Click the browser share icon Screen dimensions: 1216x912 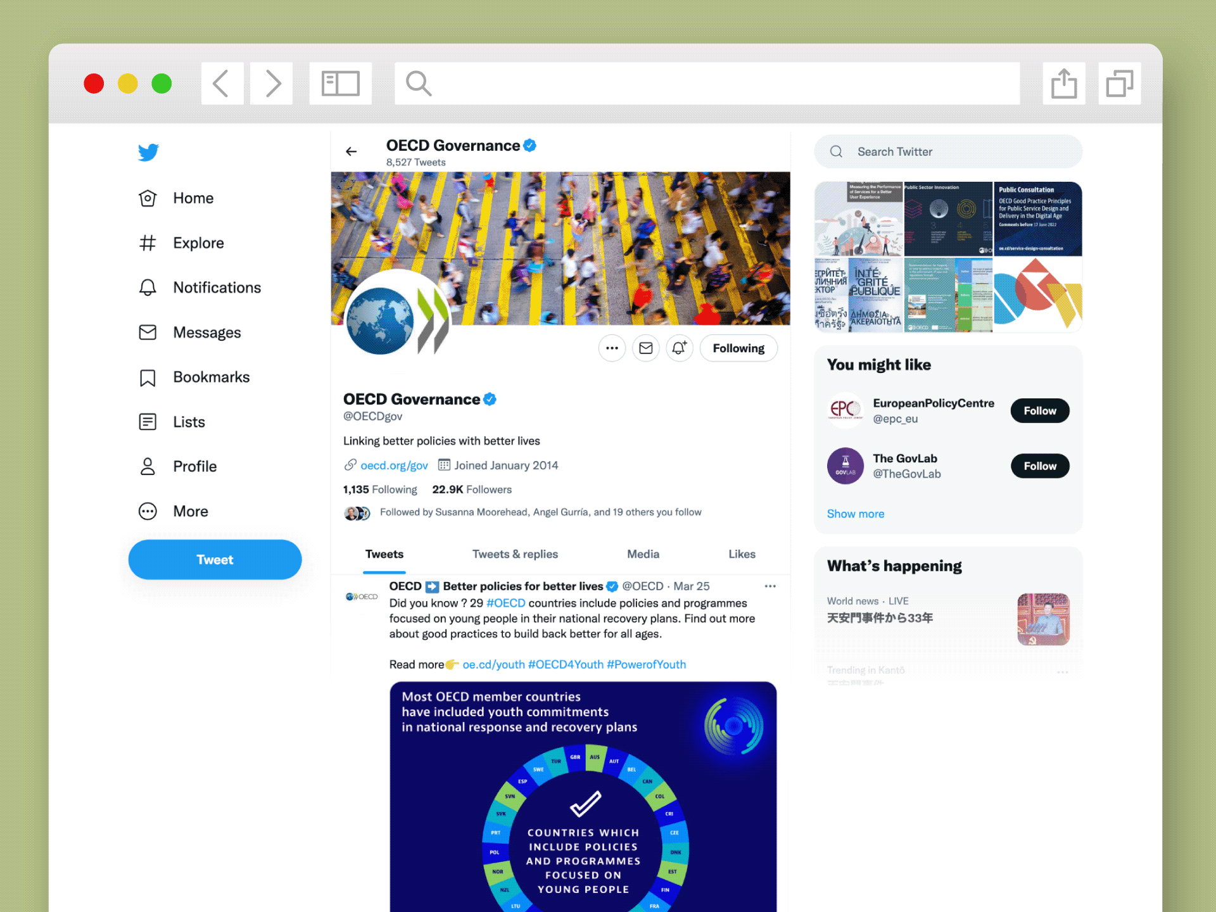tap(1064, 84)
